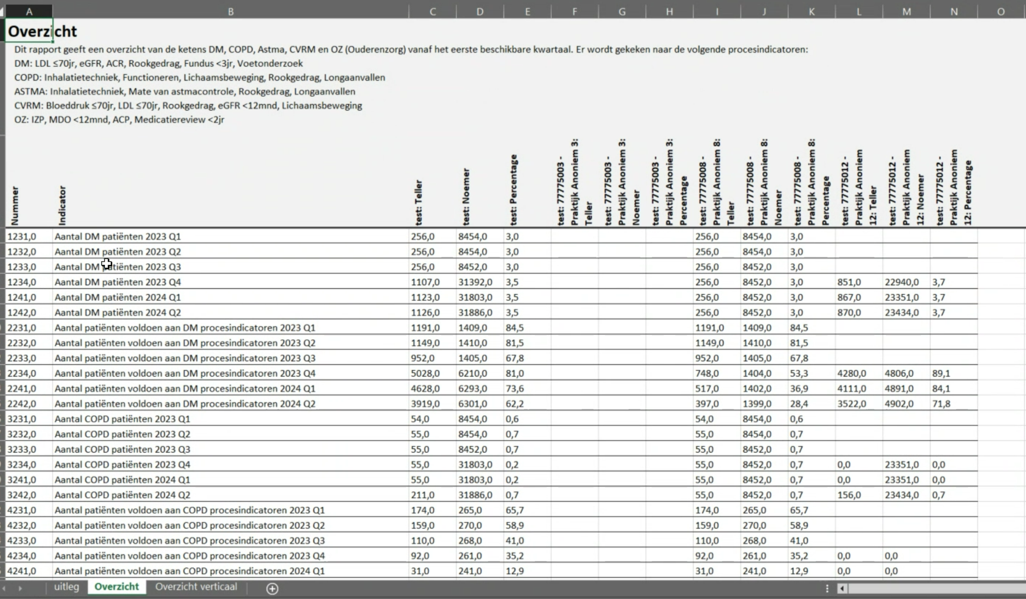Click column L header
The image size is (1026, 599).
[x=859, y=12]
